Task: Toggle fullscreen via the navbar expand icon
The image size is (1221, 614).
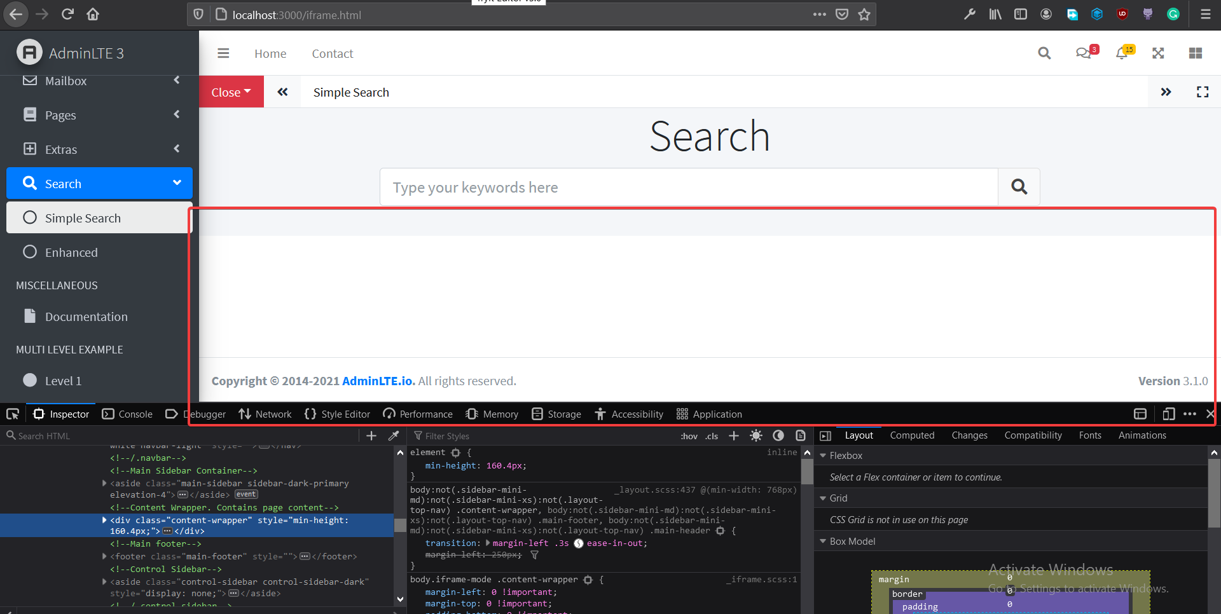Action: pos(1158,53)
